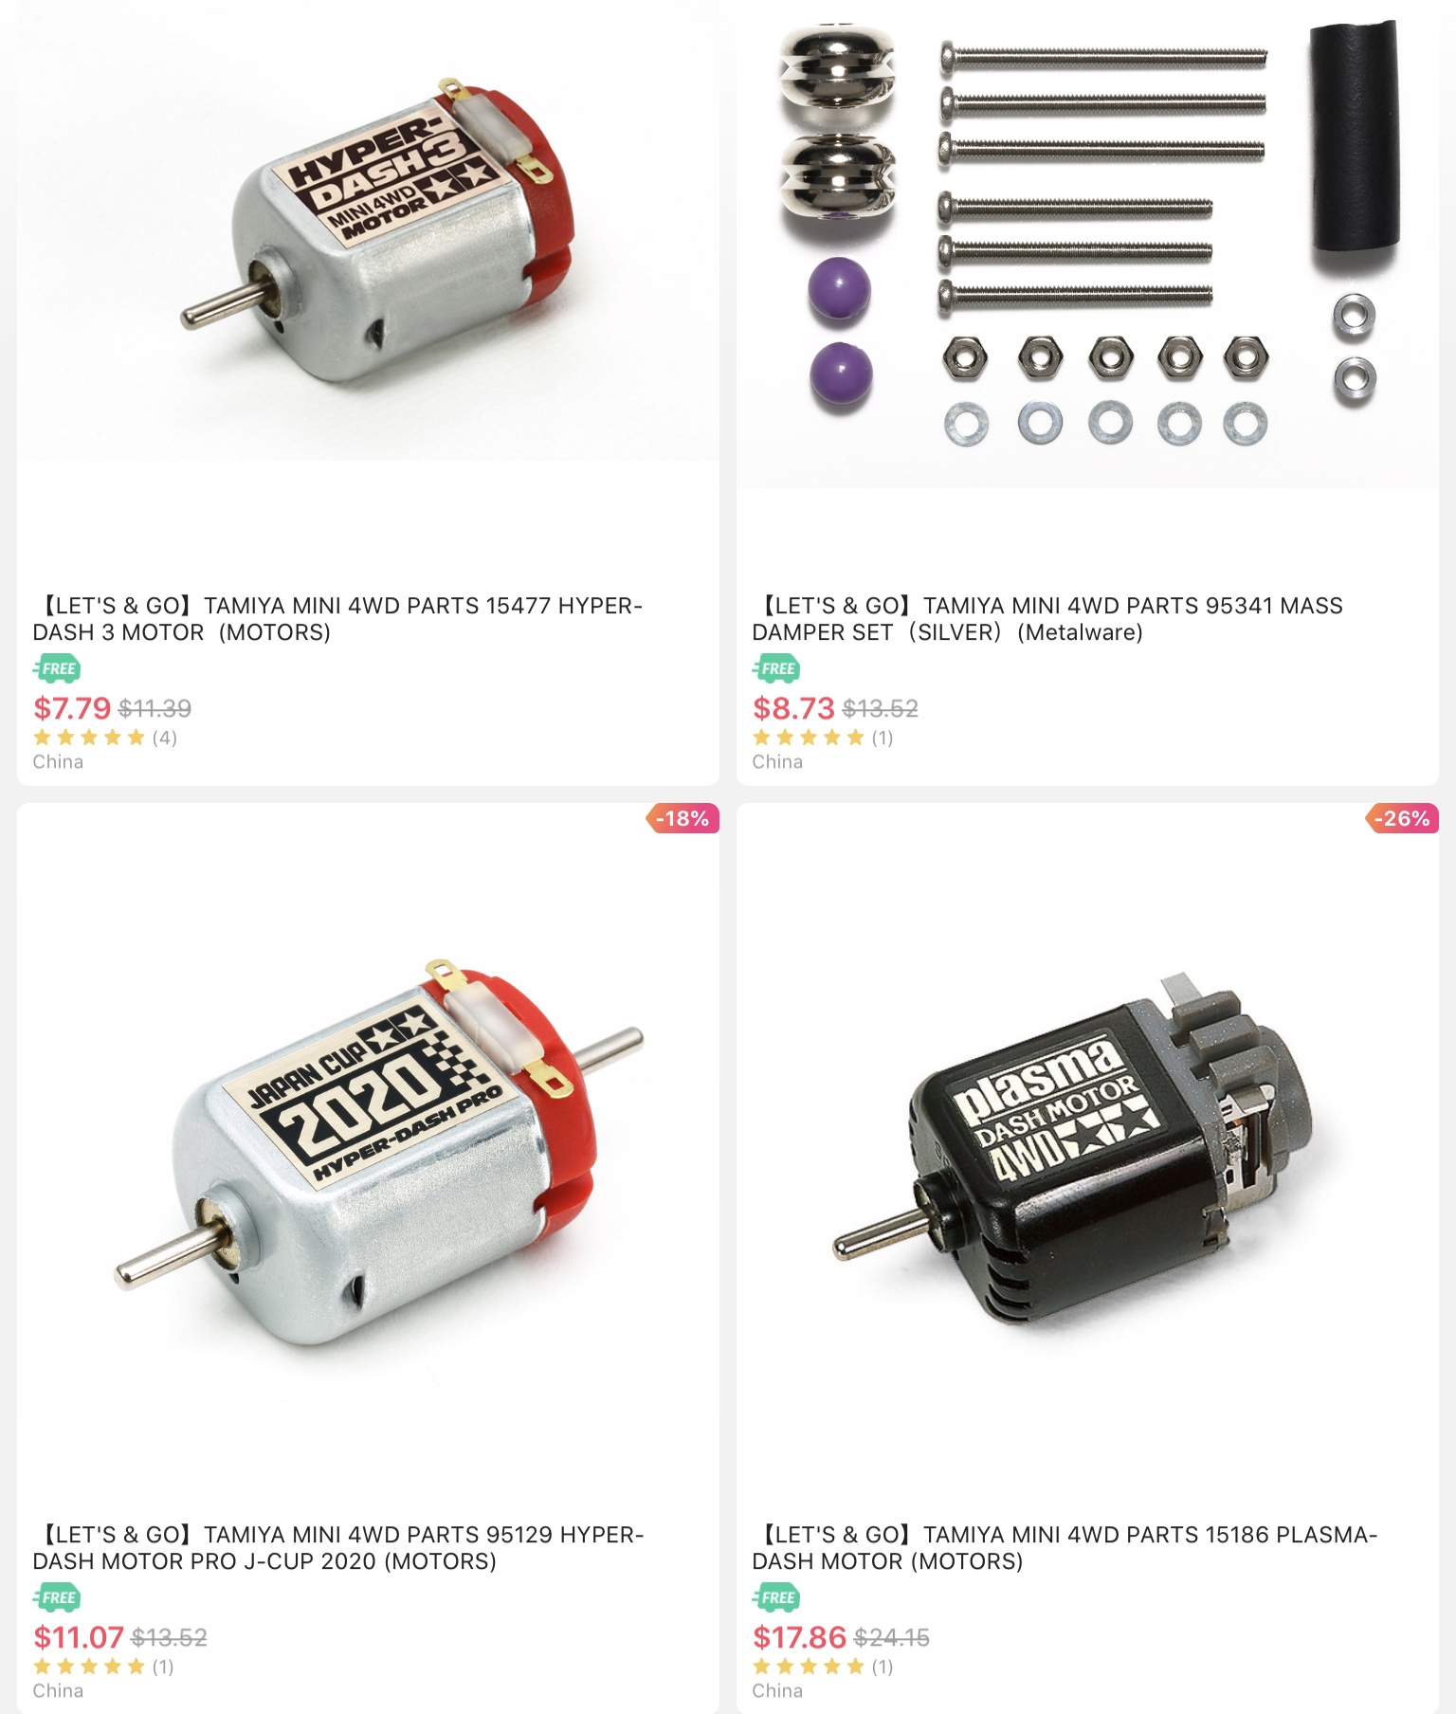Open the Plasma Dash motor product image
This screenshot has height=1714, width=1456.
click(x=1087, y=1154)
